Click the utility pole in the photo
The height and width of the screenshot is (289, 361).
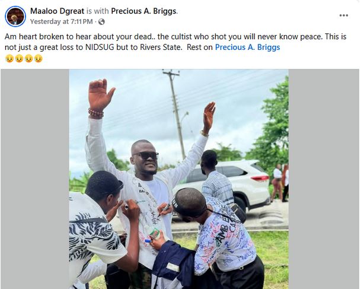click(x=176, y=113)
